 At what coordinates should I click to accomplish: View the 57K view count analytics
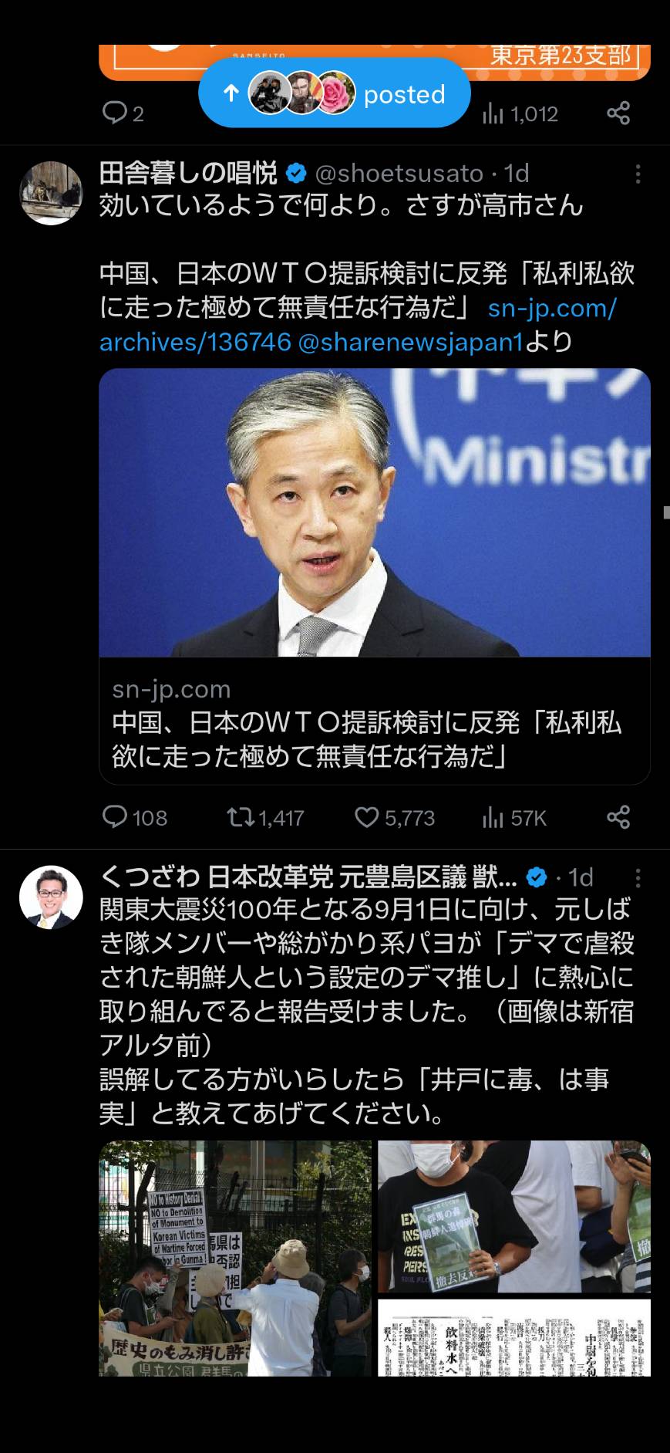point(514,817)
